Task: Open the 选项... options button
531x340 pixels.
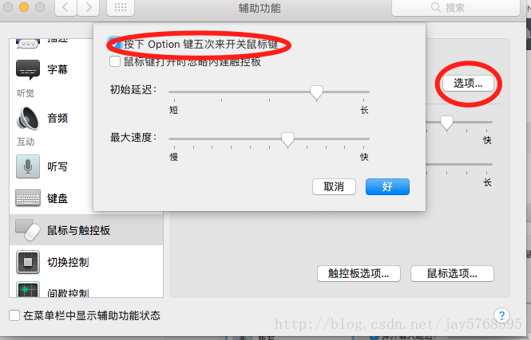Action: click(x=468, y=83)
